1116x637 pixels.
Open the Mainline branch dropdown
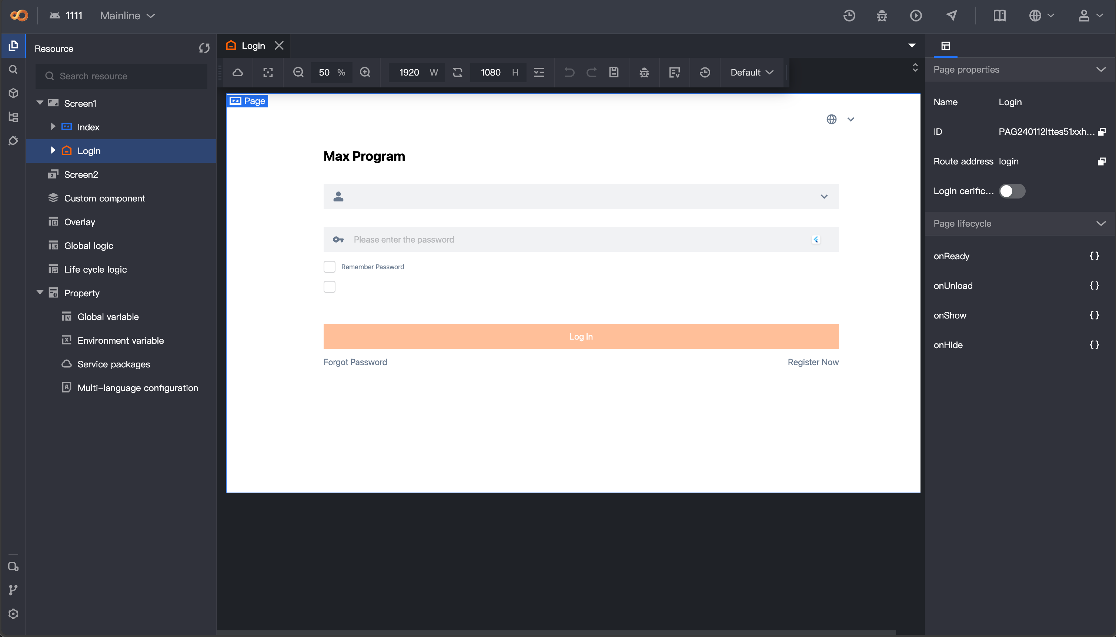coord(127,16)
